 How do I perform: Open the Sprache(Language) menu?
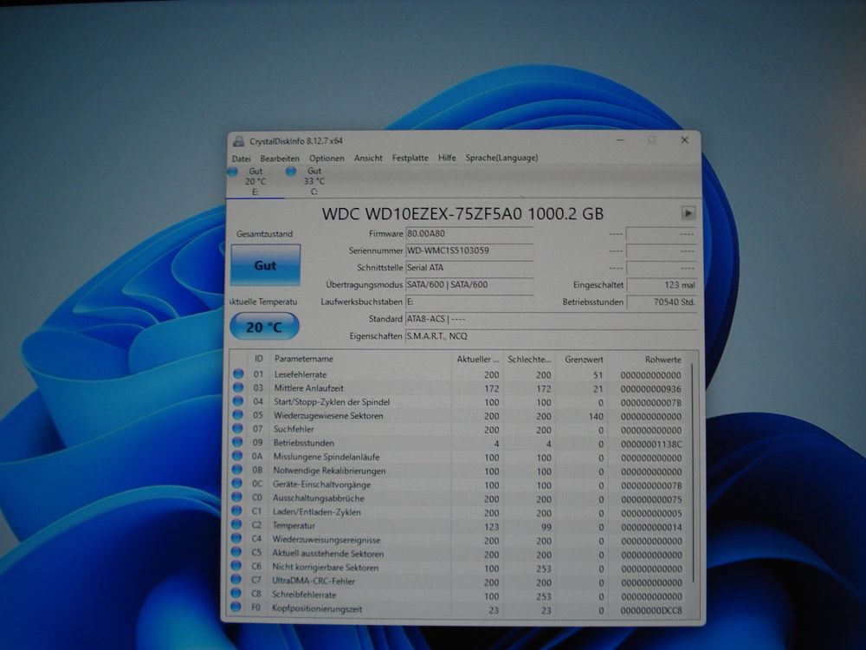[501, 158]
